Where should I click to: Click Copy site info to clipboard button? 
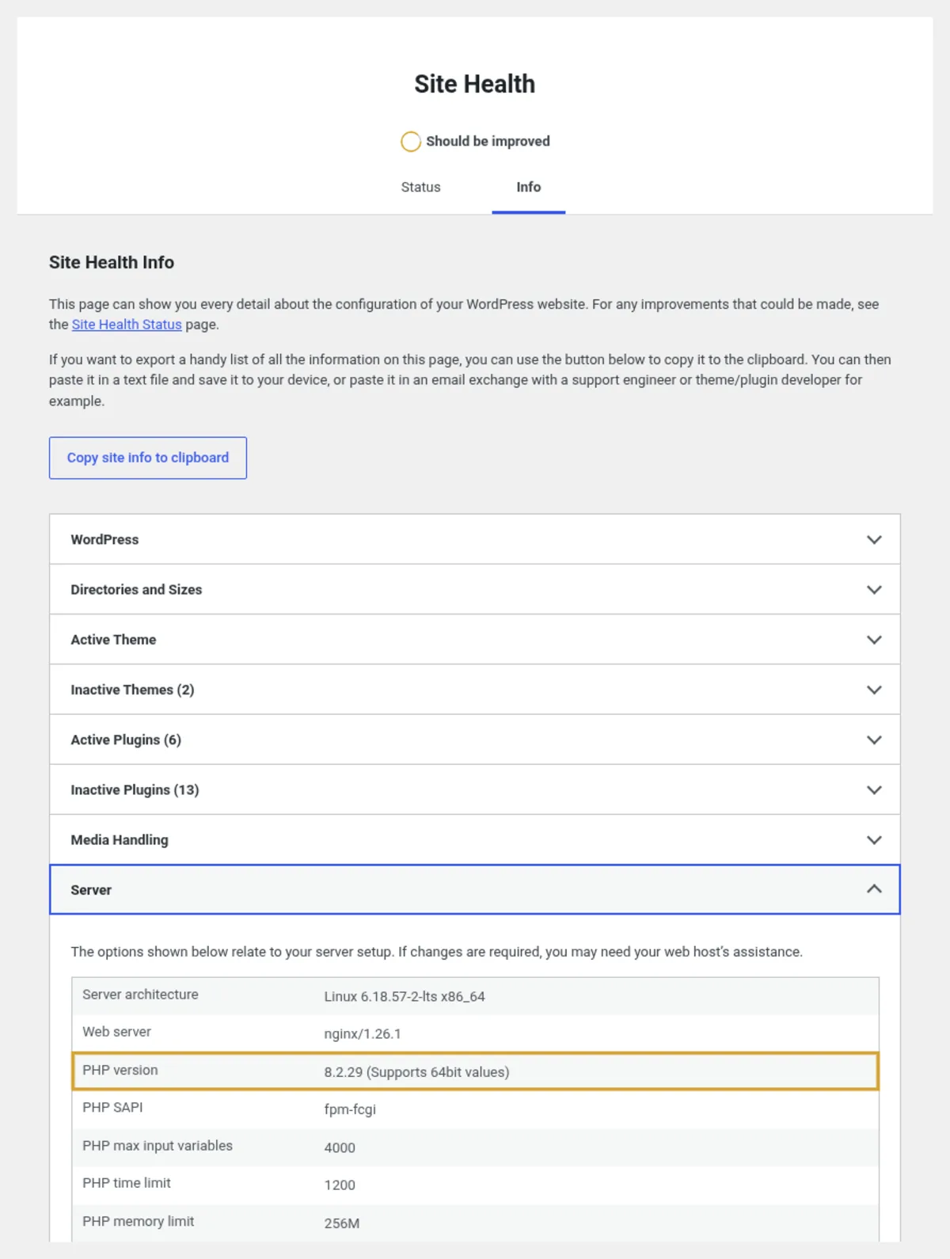(x=148, y=458)
